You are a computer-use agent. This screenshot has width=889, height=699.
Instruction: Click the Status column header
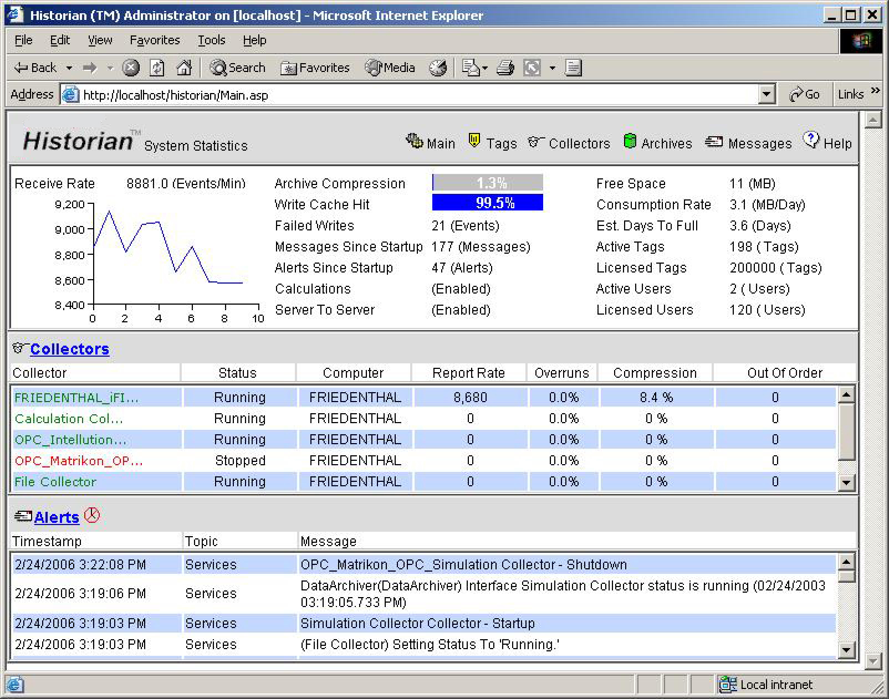coord(237,373)
